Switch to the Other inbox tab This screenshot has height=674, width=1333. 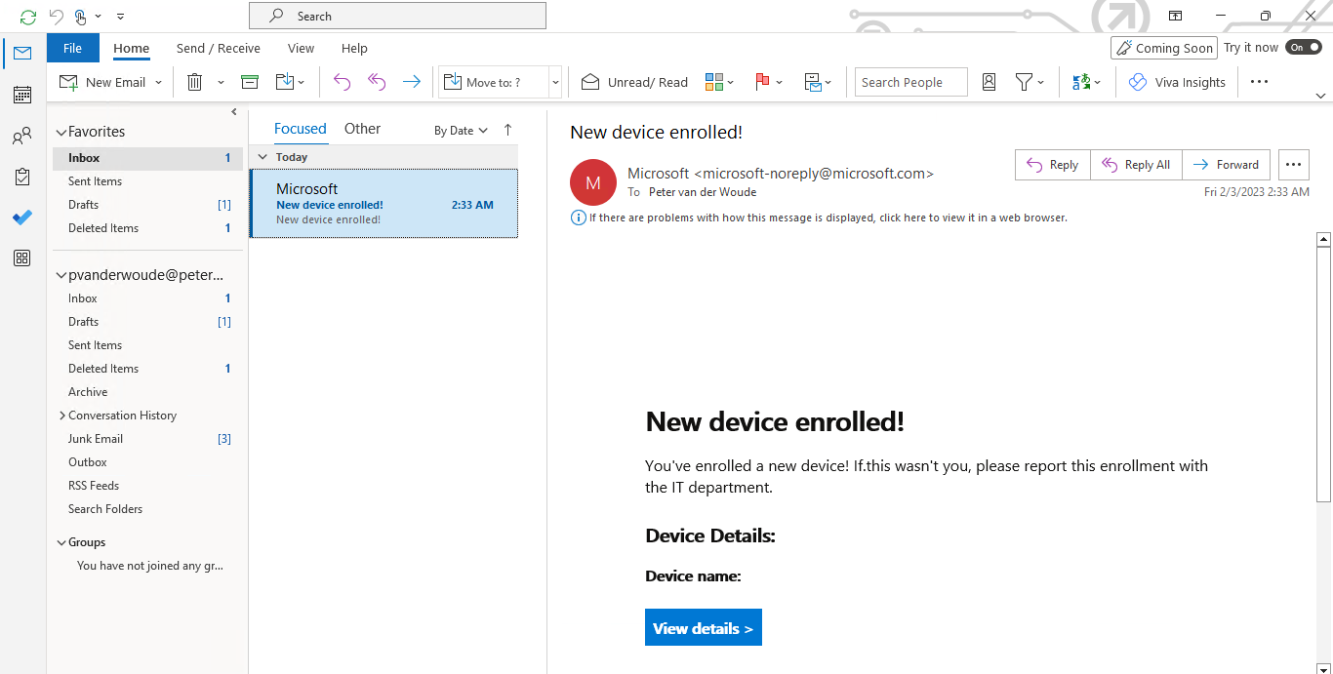[362, 129]
